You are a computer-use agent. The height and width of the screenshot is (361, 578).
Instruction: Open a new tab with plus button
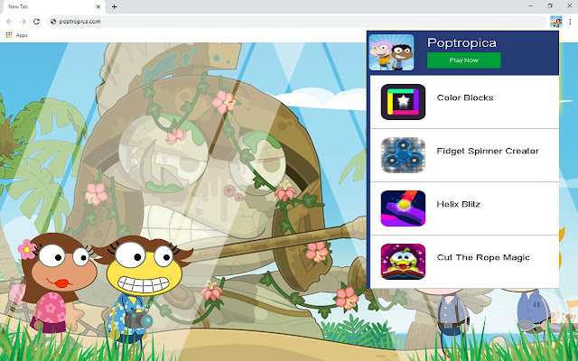(x=115, y=6)
